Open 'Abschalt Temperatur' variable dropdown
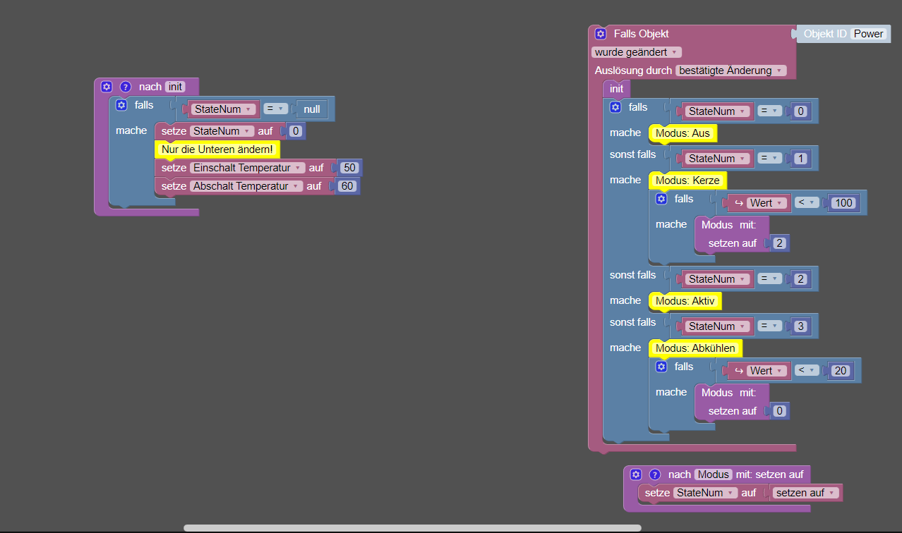Screen dimensions: 902x533 coord(246,186)
